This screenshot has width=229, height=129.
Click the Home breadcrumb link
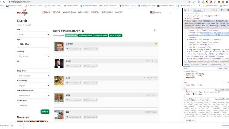coord(19,25)
